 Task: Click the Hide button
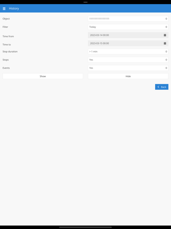[x=128, y=76]
